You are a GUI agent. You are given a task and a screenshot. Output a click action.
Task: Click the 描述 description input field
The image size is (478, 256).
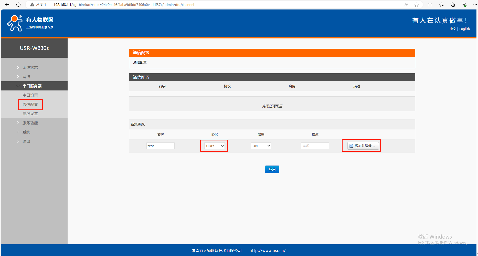315,146
